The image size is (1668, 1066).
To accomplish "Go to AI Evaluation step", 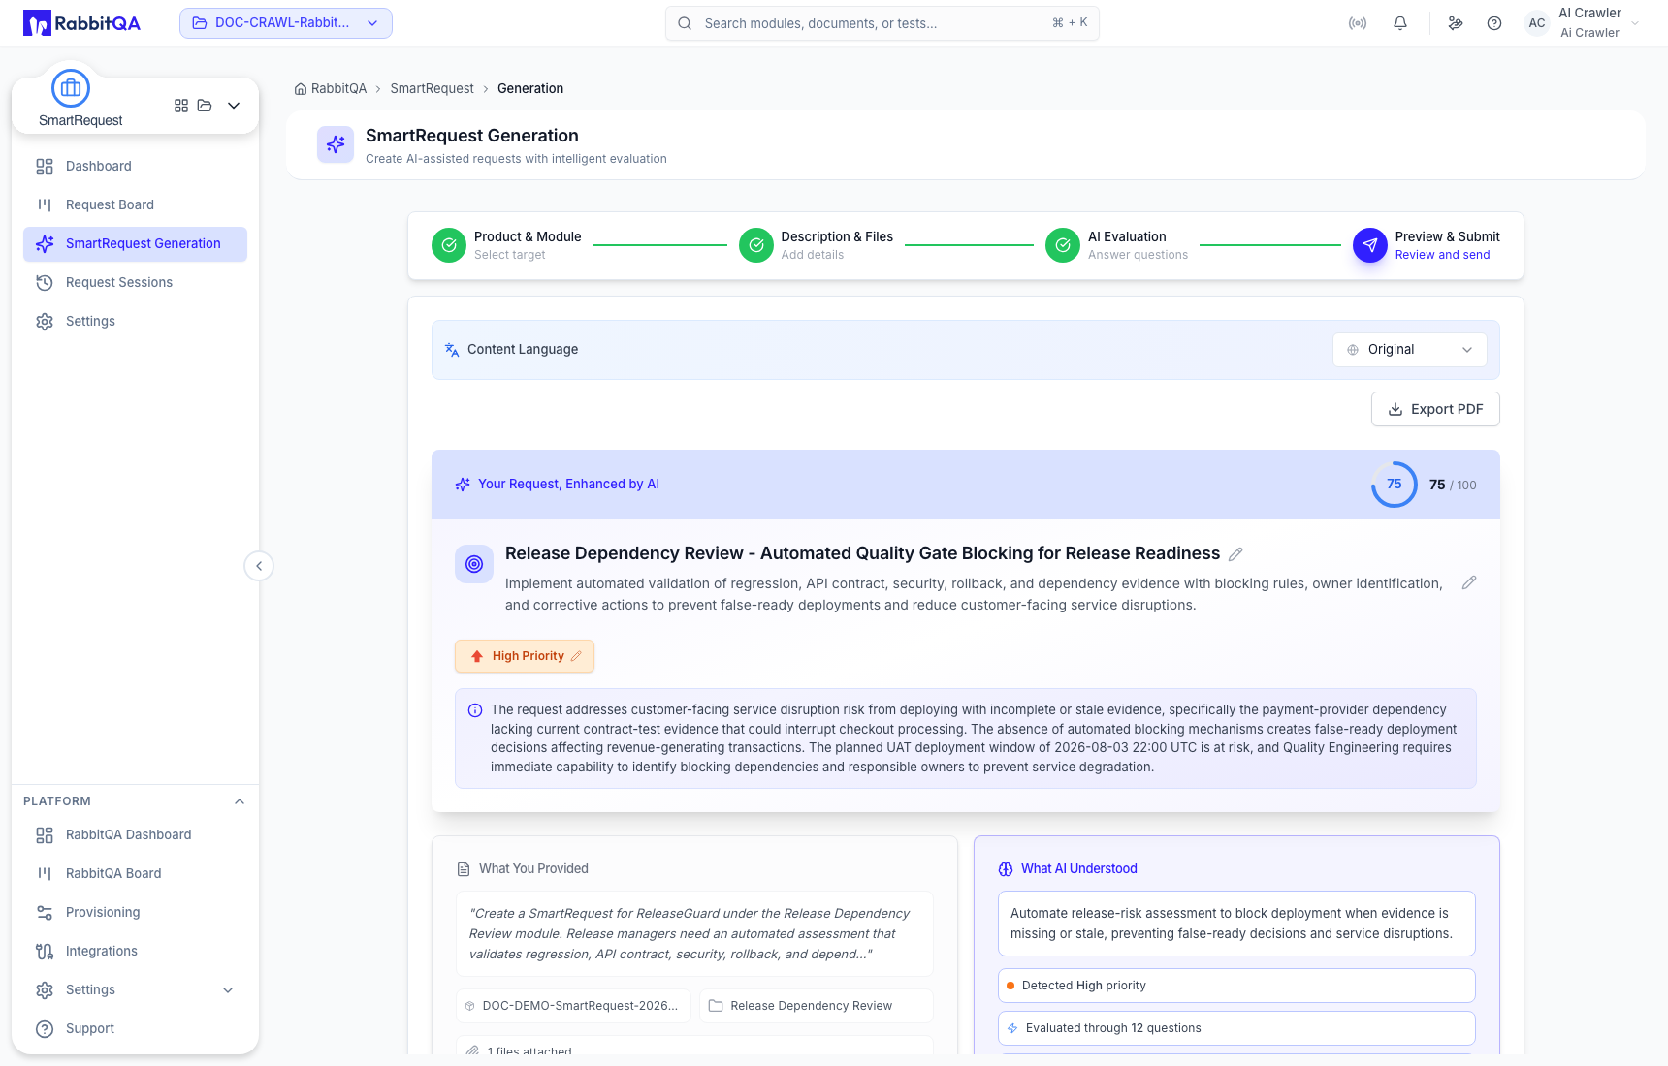I will point(1116,245).
